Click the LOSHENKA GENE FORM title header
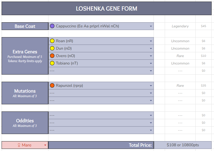The height and width of the screenshot is (151, 214). [106, 9]
